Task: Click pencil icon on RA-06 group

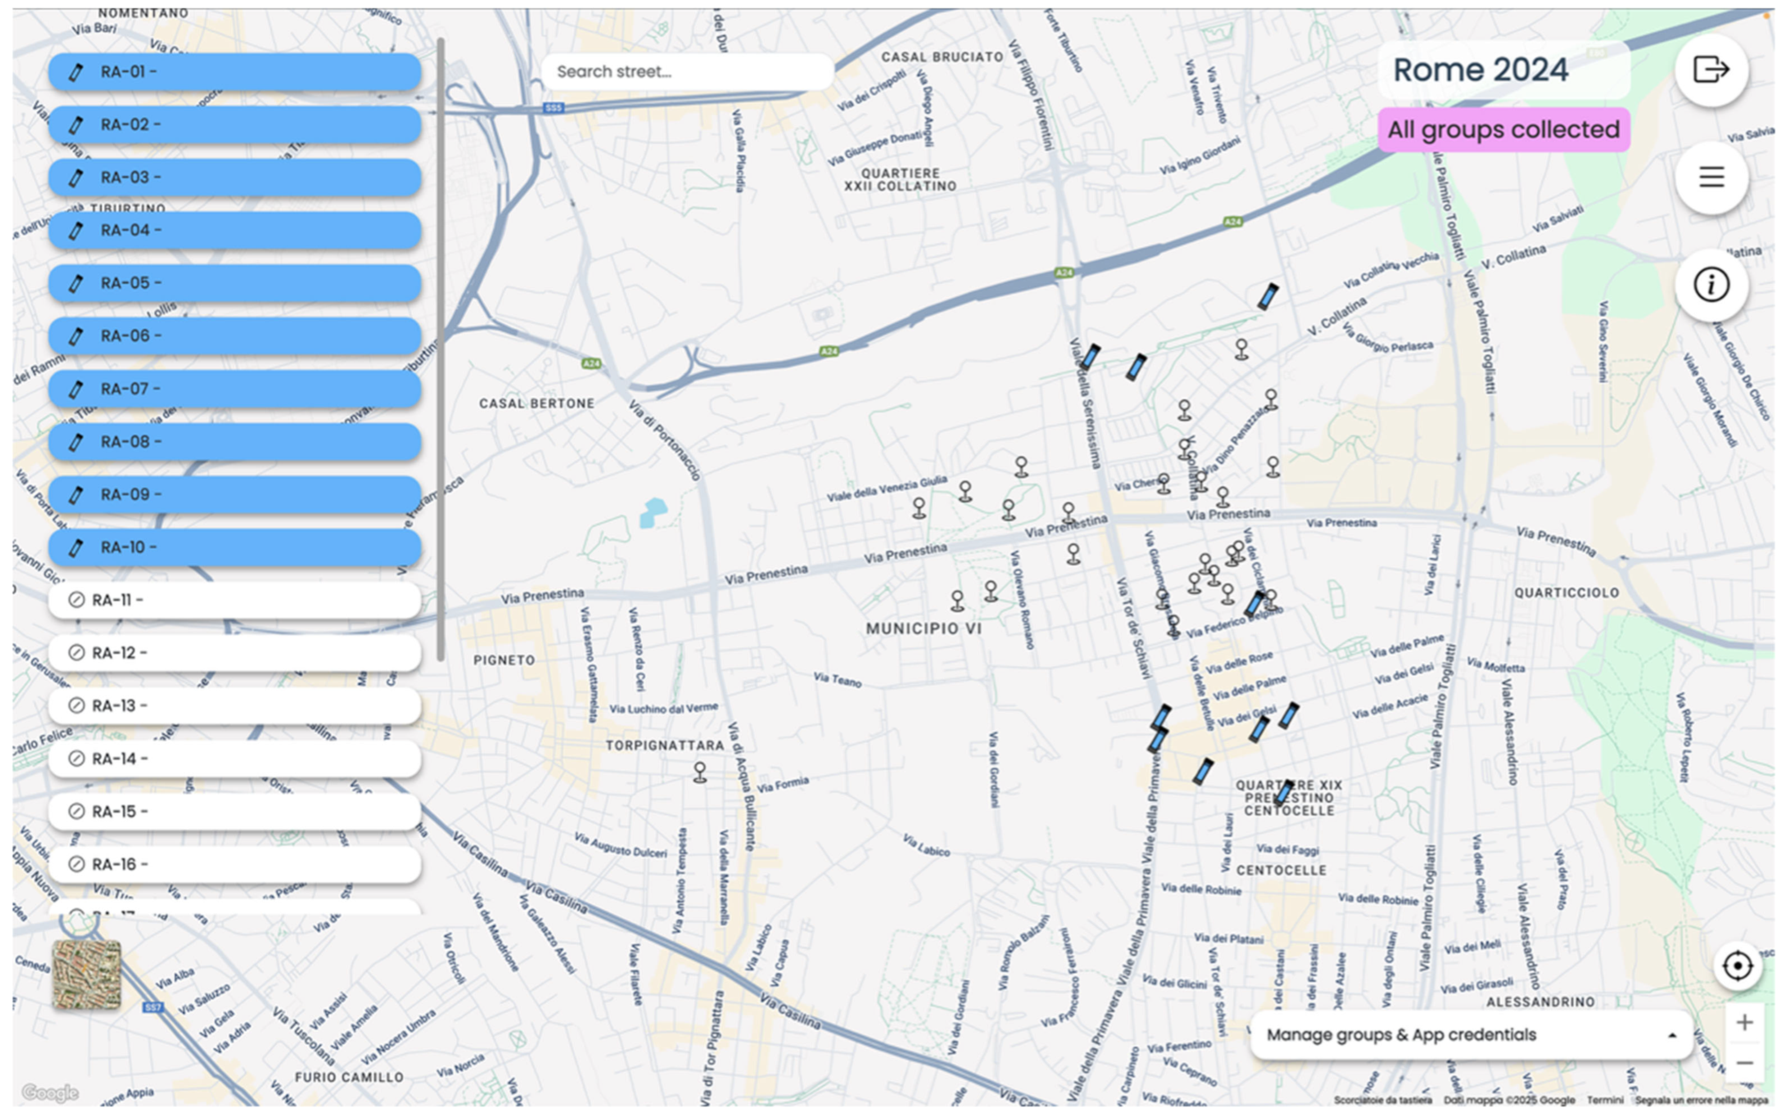Action: pyautogui.click(x=75, y=336)
